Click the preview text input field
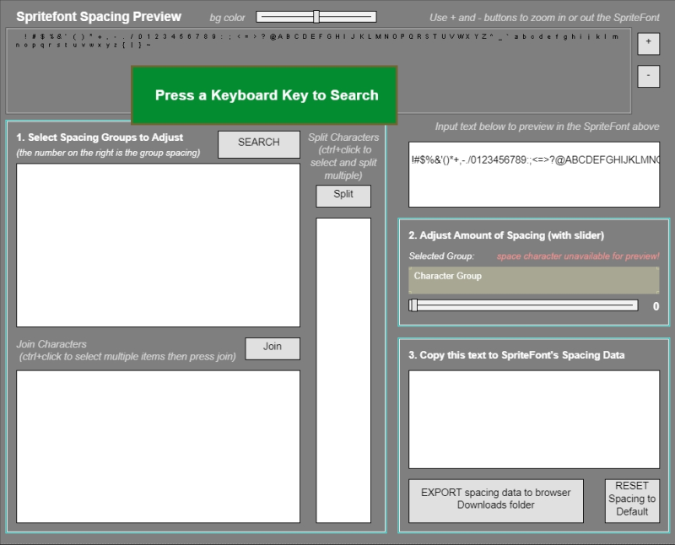This screenshot has width=675, height=545. 534,175
